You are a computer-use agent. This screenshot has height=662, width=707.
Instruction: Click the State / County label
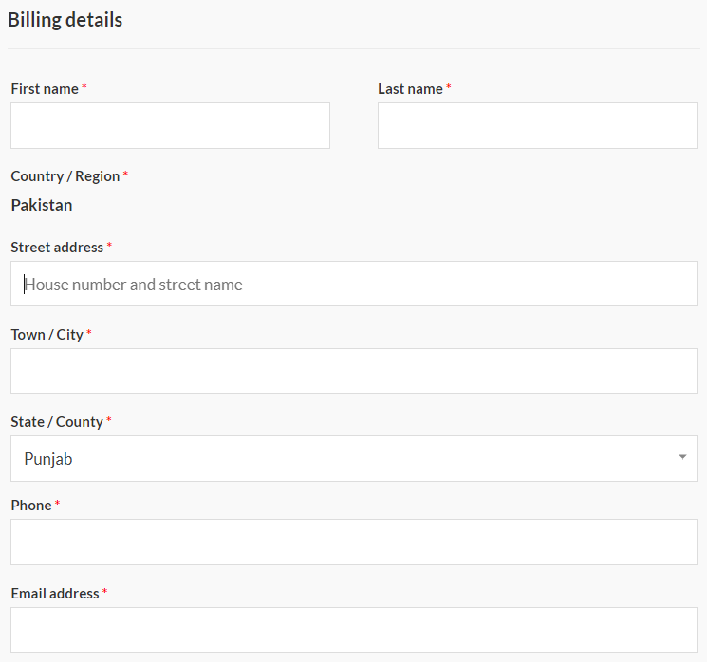57,422
